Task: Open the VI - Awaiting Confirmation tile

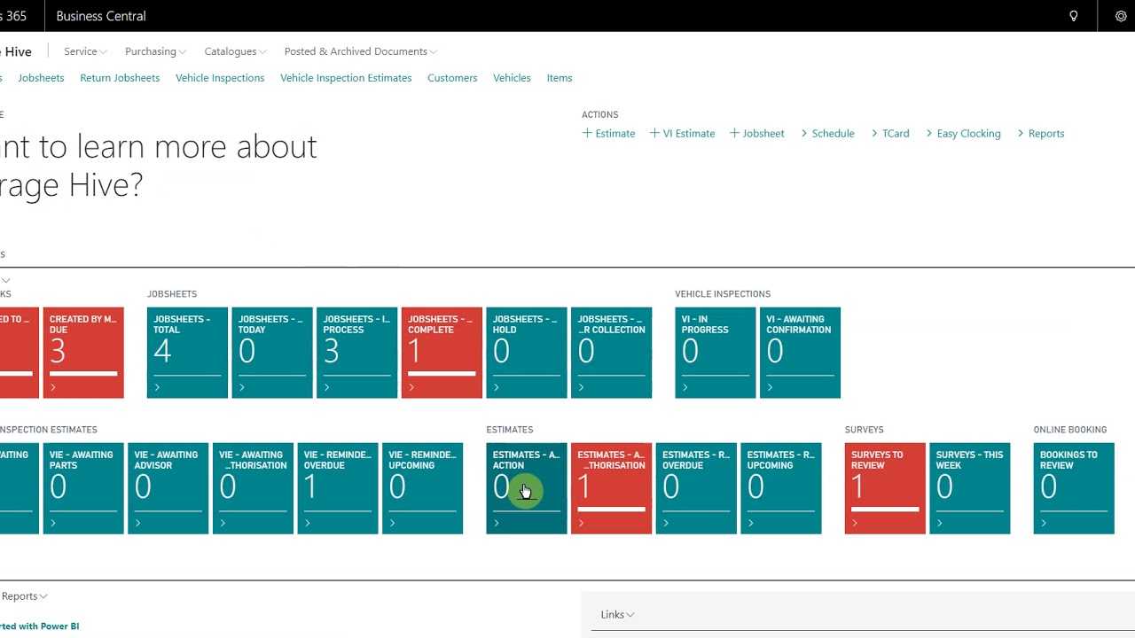Action: tap(800, 353)
